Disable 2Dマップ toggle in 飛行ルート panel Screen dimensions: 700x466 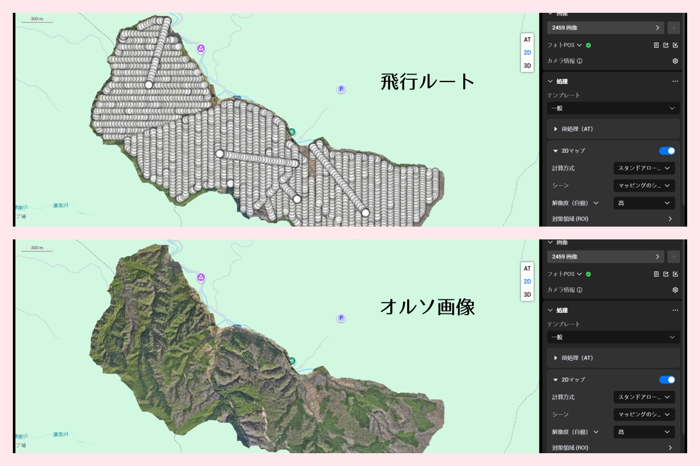tap(667, 151)
